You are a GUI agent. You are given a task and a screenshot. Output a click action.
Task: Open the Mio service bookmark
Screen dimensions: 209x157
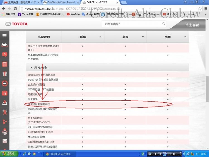point(187,14)
